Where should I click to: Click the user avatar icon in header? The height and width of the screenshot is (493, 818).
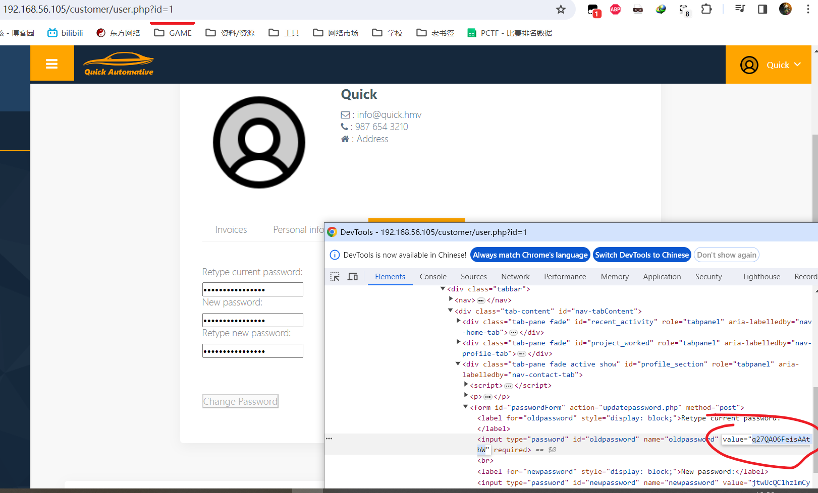tap(749, 65)
